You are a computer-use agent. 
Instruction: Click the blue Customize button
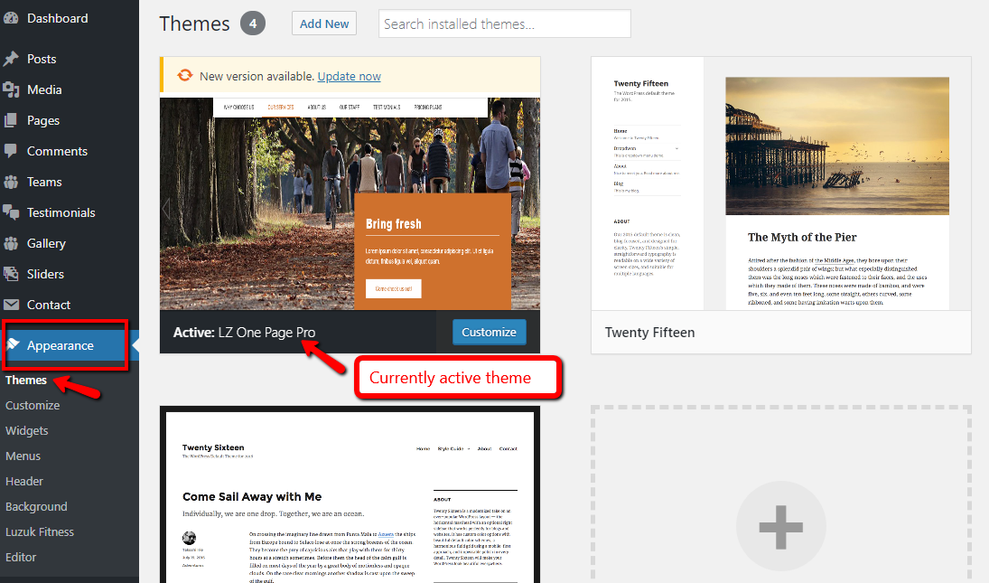pos(489,332)
